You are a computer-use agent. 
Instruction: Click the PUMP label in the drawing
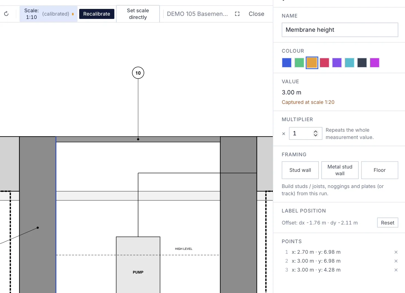[x=138, y=272]
